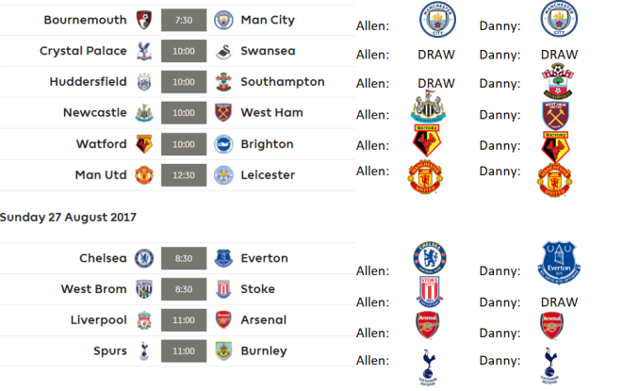The width and height of the screenshot is (622, 391).
Task: Click Danny's DRAW pick for West Brom vs Stoke
Action: (560, 301)
